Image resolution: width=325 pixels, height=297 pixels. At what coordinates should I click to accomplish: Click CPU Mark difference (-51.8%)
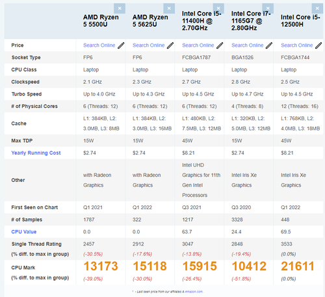241,279
